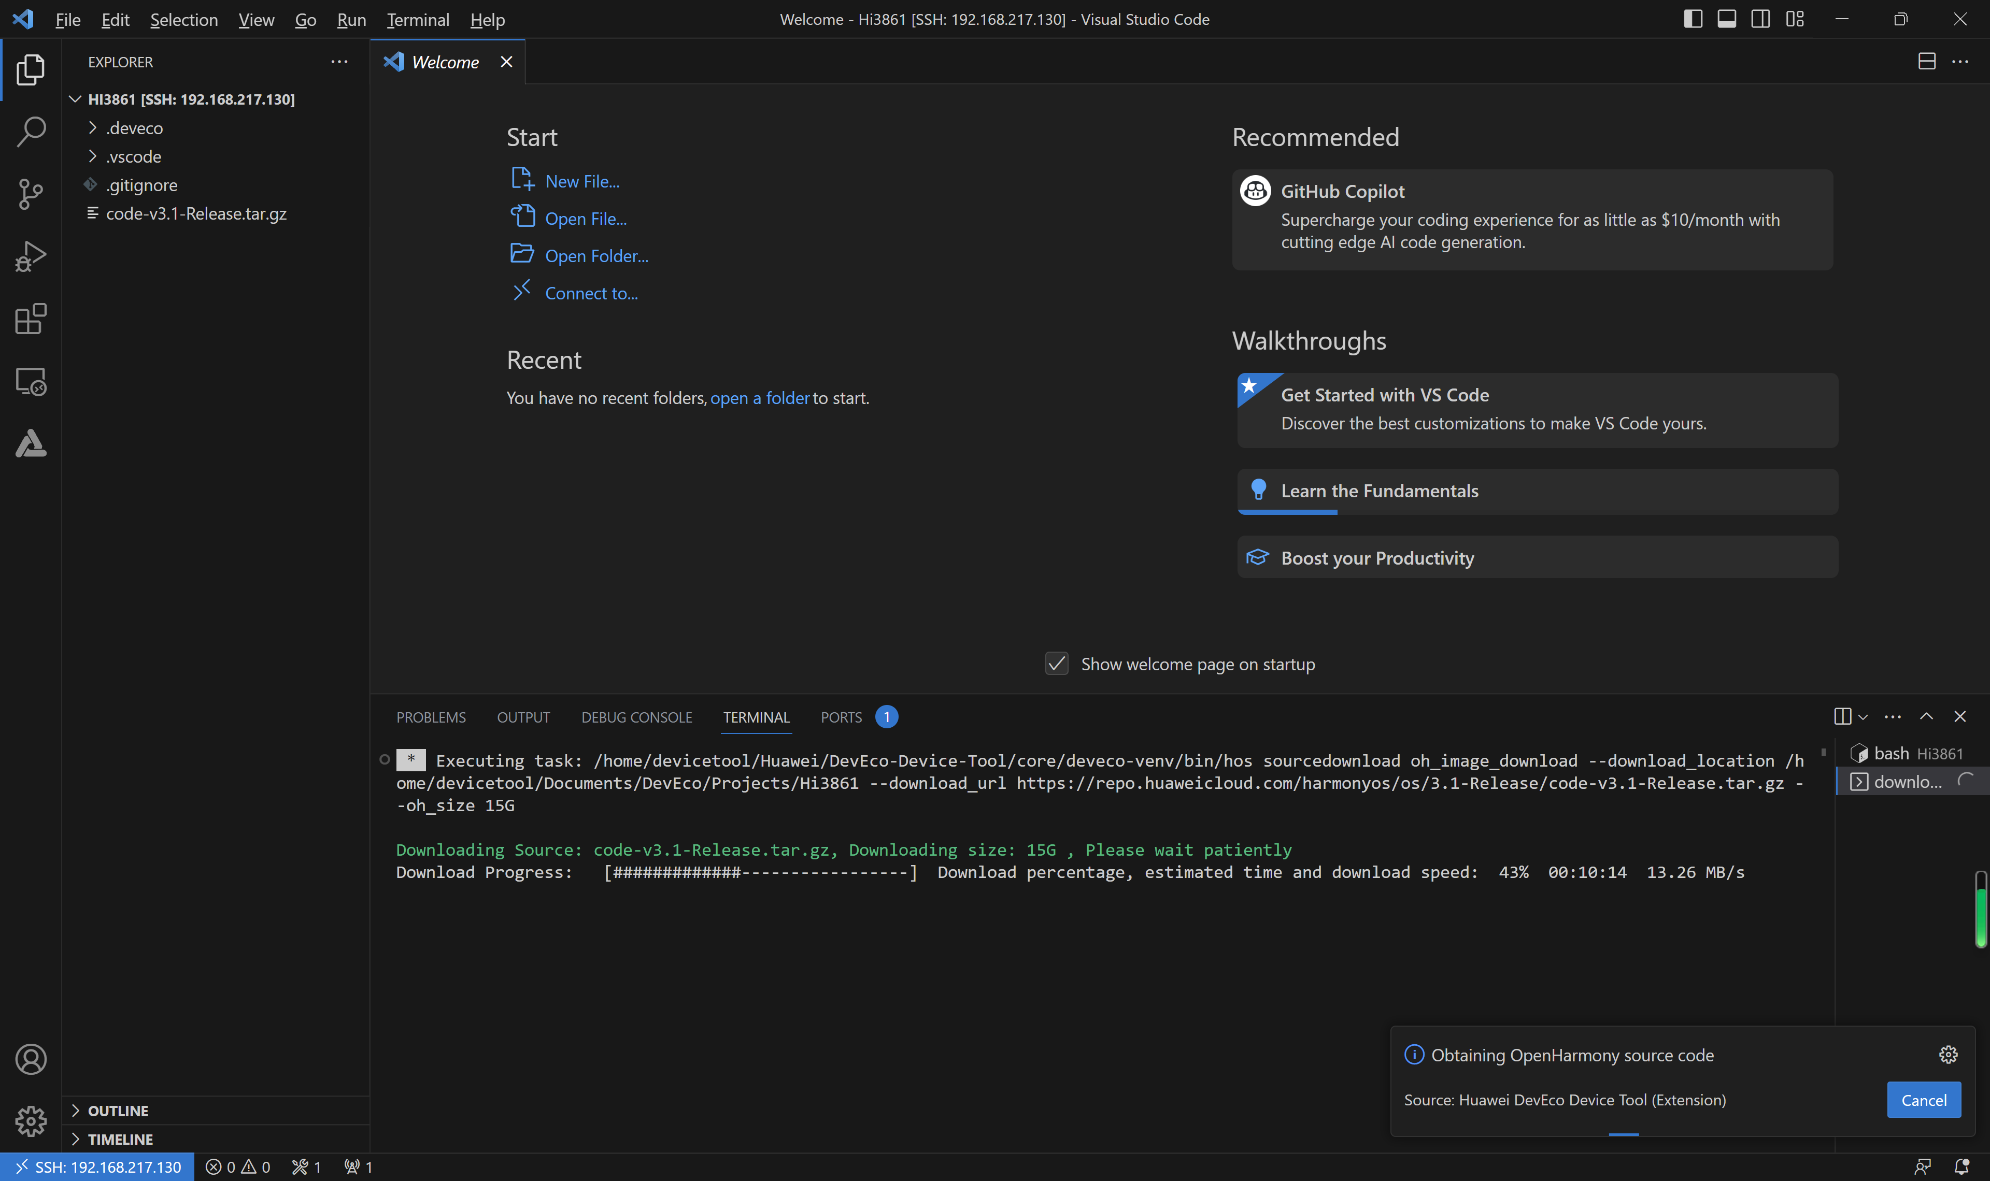The width and height of the screenshot is (1990, 1181).
Task: Open Run and Debug view
Action: click(31, 256)
